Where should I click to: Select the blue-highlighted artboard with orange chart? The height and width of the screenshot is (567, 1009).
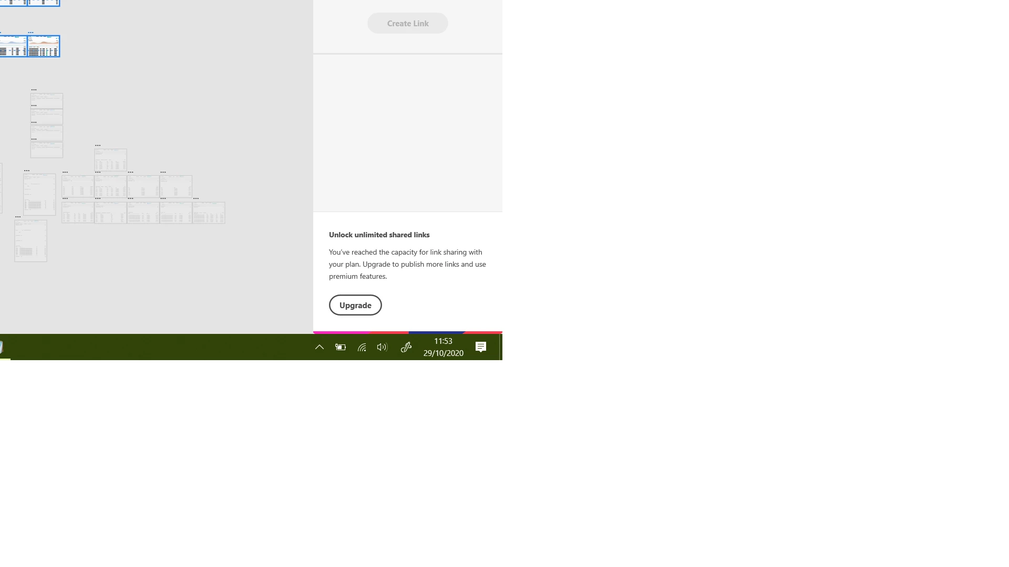[x=44, y=46]
